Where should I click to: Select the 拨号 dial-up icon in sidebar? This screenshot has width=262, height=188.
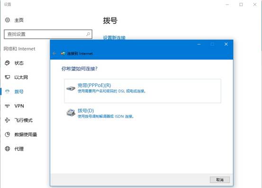(8, 92)
